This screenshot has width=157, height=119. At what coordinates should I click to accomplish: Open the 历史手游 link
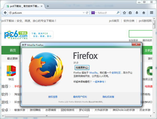tap(145, 110)
